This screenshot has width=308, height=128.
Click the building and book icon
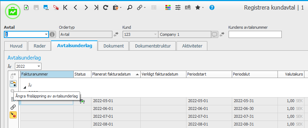pyautogui.click(x=188, y=8)
